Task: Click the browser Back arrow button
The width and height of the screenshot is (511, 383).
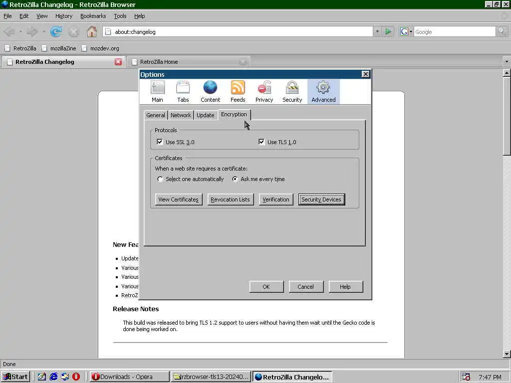Action: point(10,31)
